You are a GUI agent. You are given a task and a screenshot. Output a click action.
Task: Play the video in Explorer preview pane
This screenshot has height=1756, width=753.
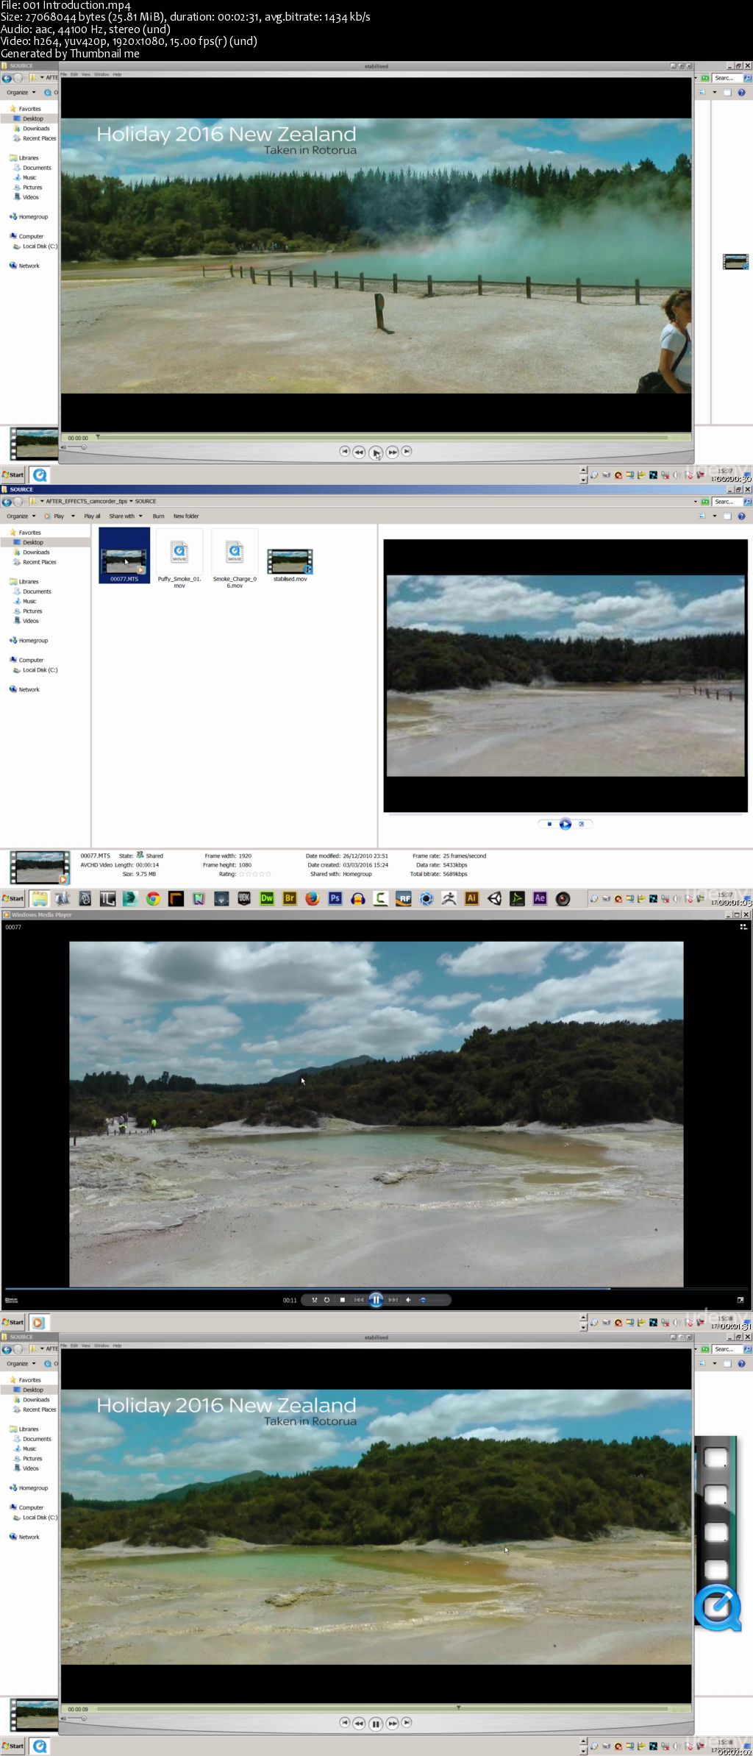tap(565, 824)
